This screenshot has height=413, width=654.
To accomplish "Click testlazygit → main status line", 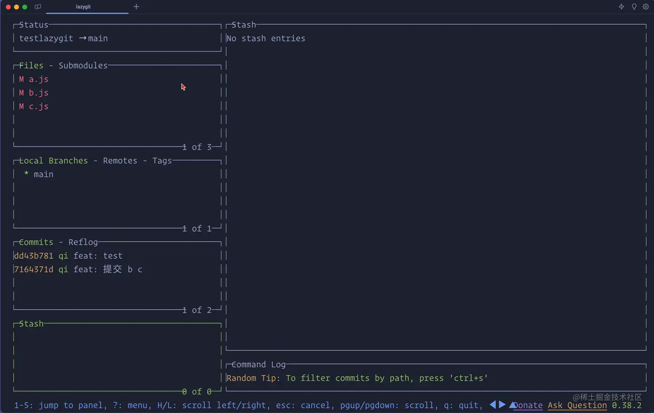I will (x=63, y=38).
